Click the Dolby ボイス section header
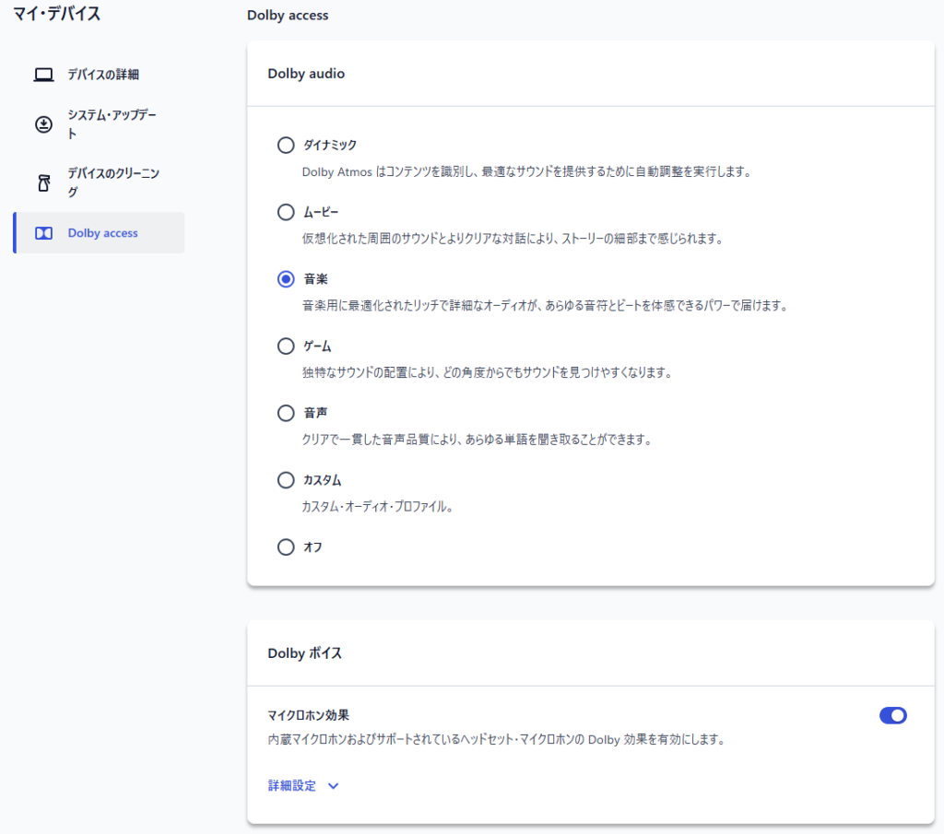The width and height of the screenshot is (944, 834). [x=304, y=653]
